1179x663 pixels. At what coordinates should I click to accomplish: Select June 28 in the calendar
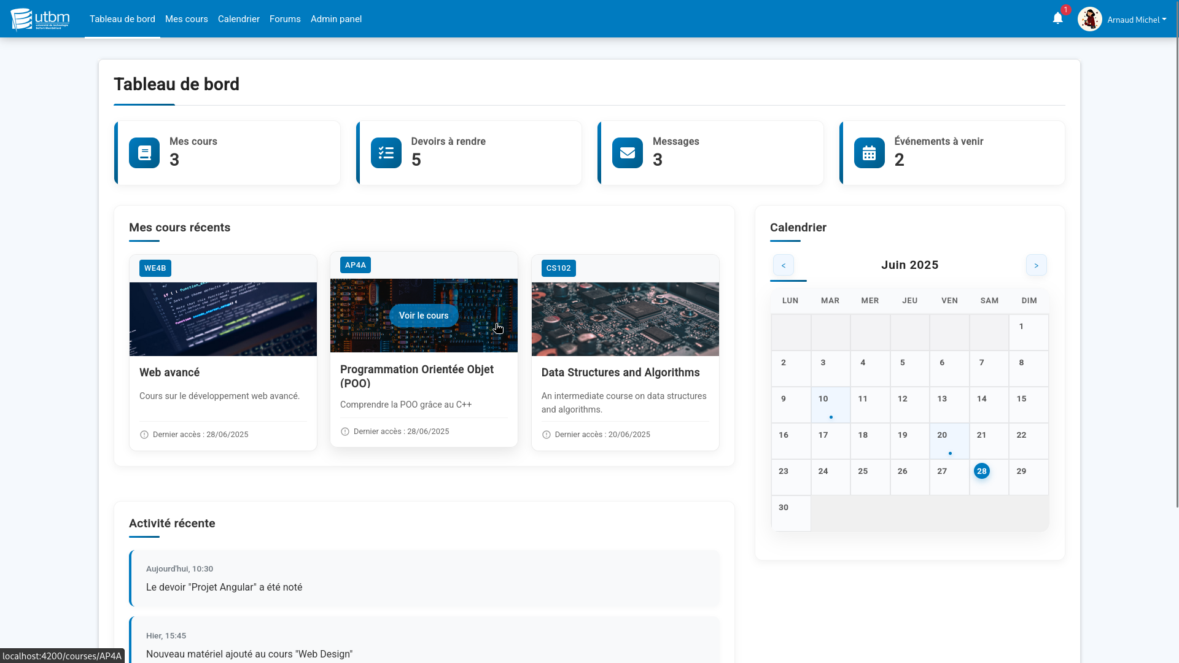[x=981, y=471]
